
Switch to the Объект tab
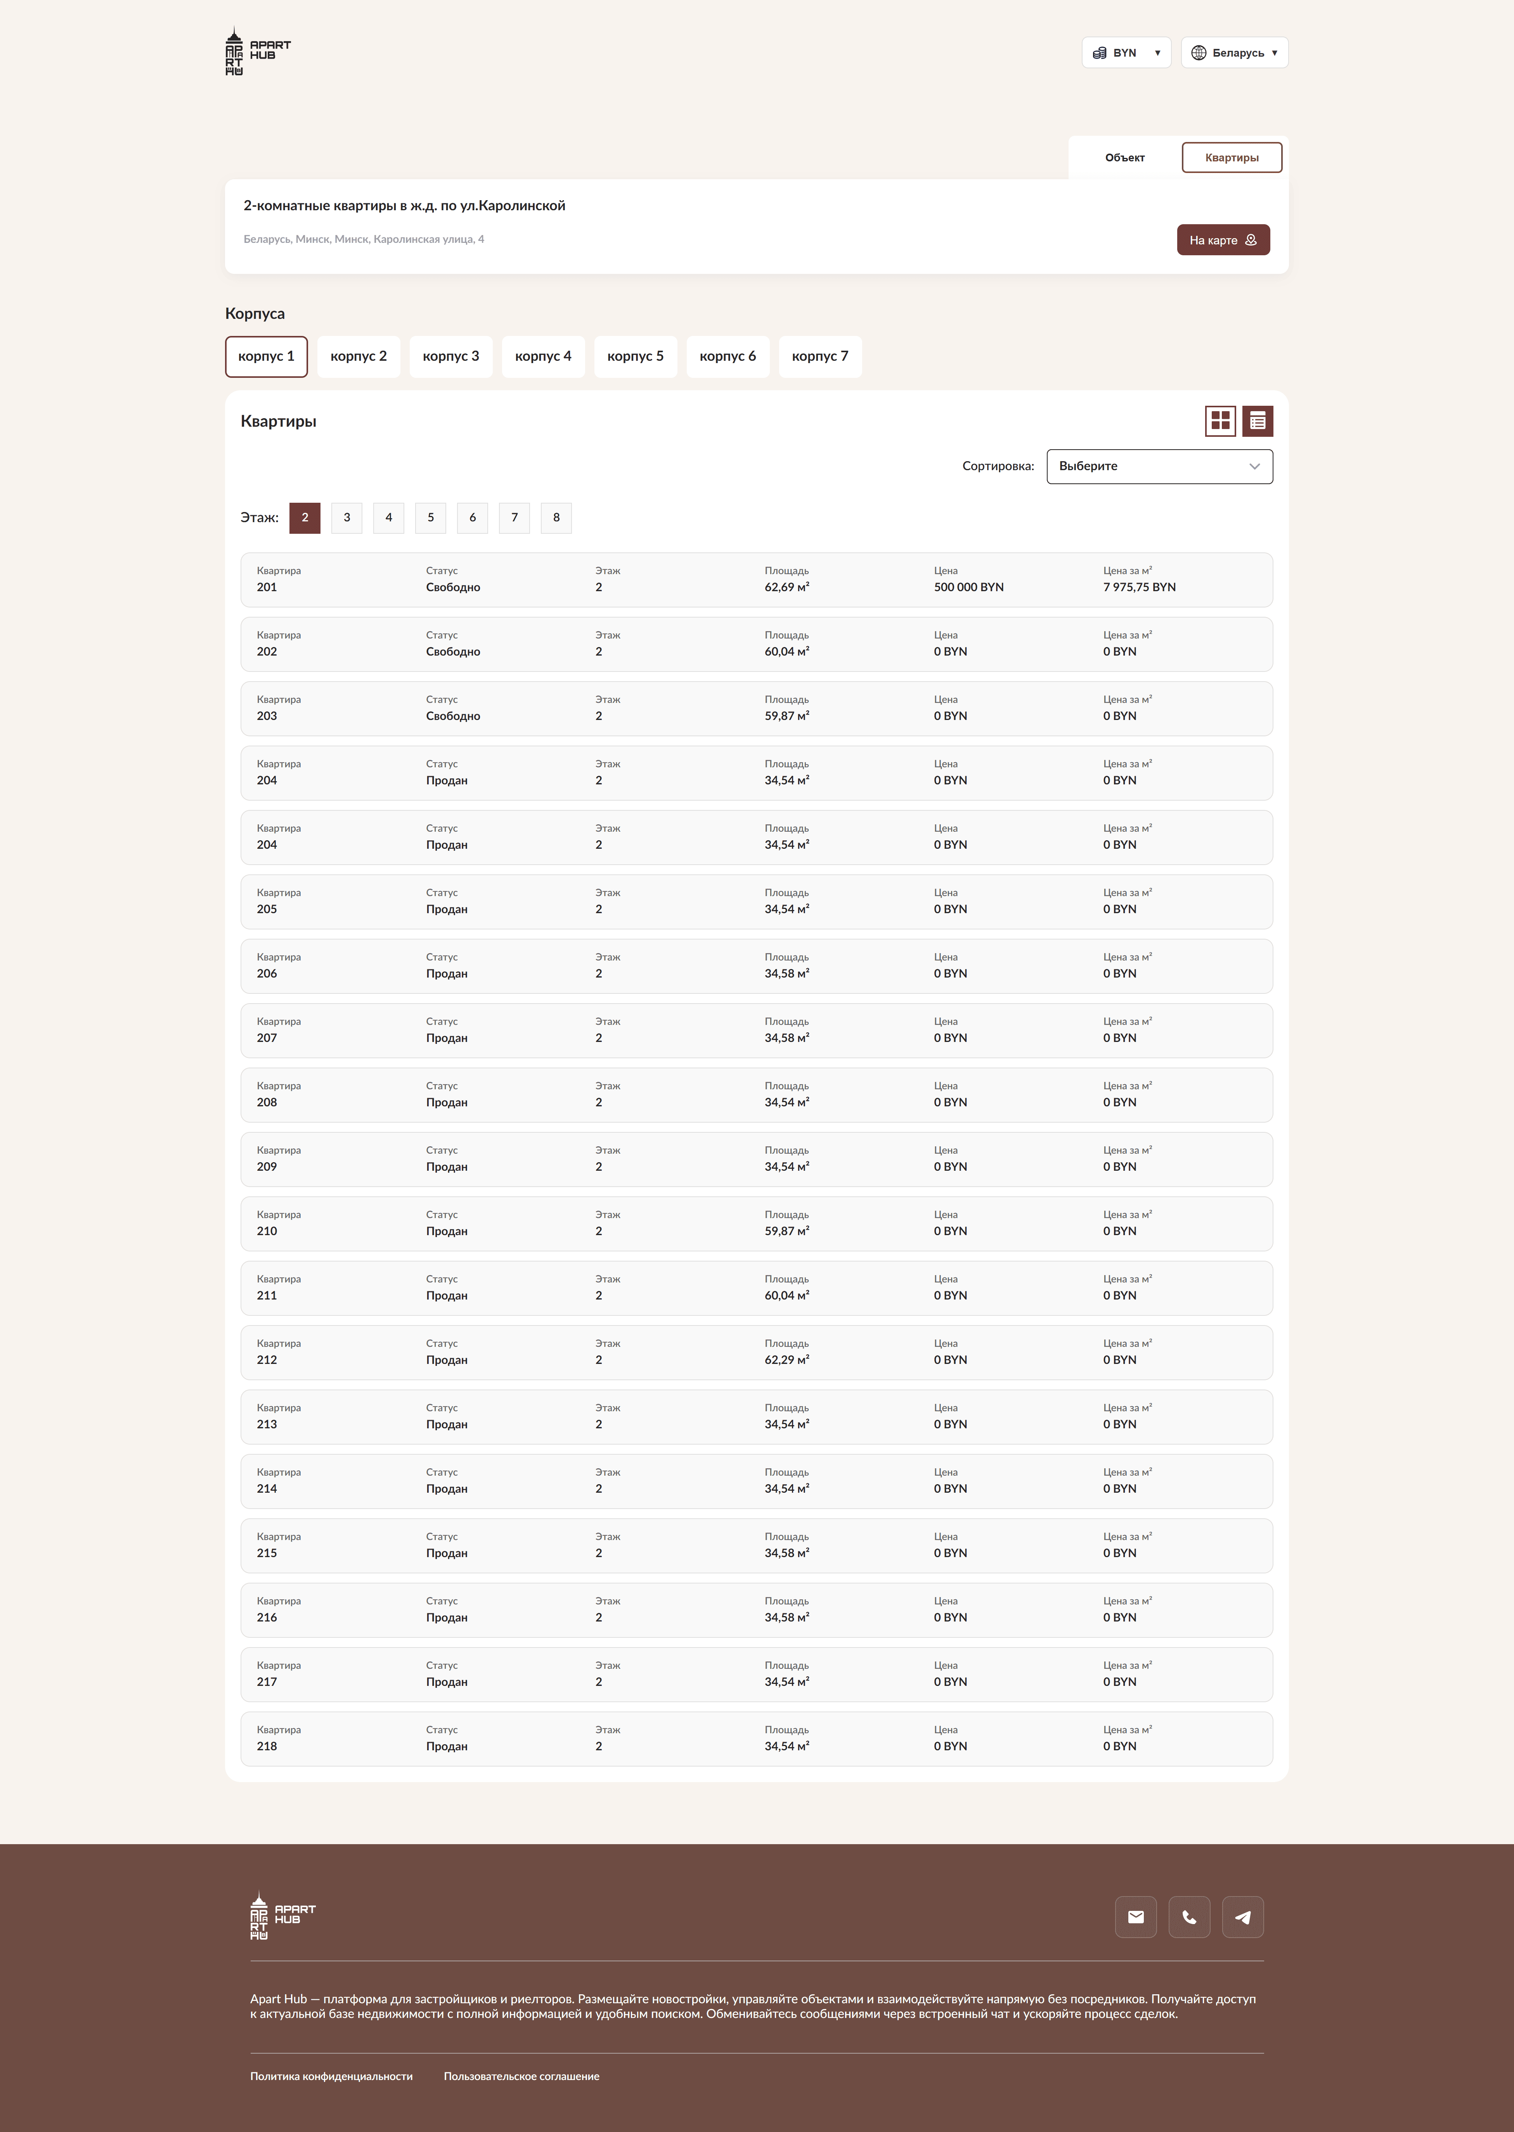(x=1124, y=157)
